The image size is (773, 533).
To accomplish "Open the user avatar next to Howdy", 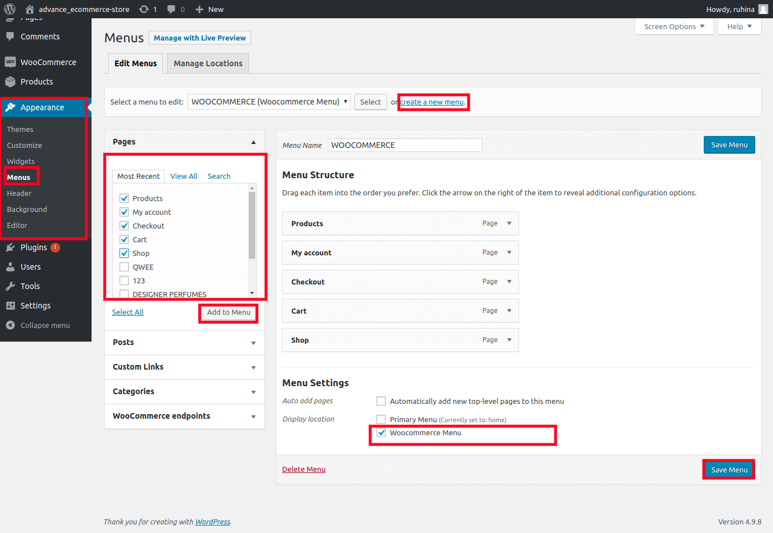I will pos(763,9).
